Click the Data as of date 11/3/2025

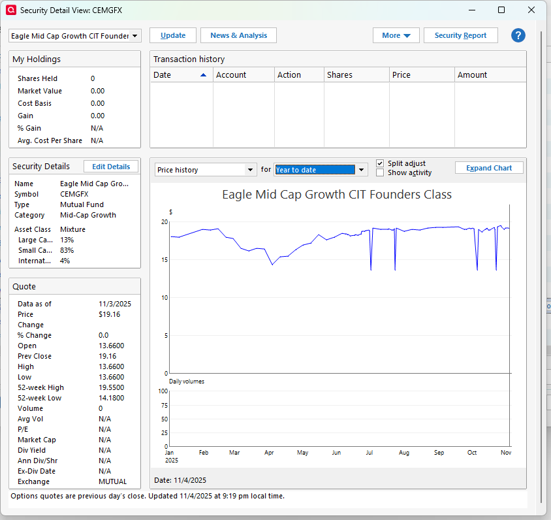point(115,304)
